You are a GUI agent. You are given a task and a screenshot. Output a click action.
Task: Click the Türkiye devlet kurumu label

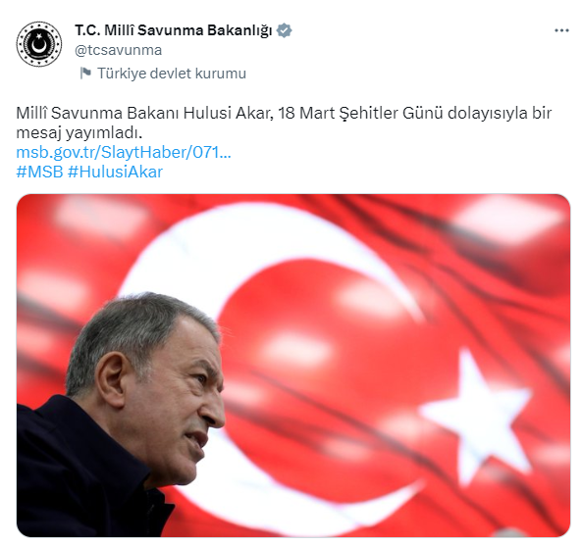[x=172, y=74]
